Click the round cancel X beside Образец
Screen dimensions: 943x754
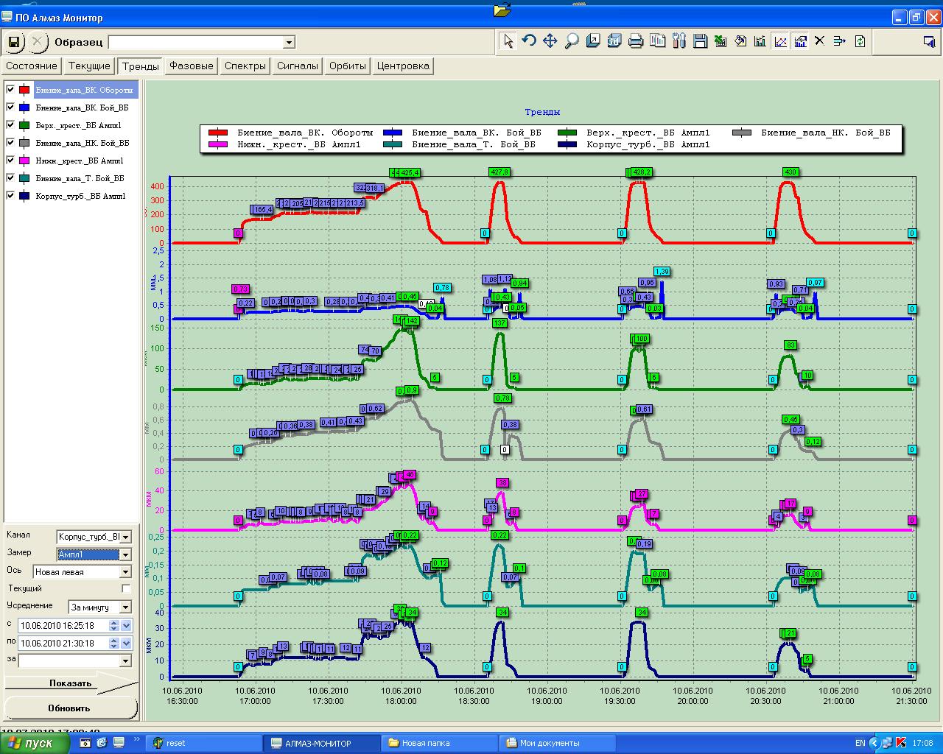pos(38,42)
